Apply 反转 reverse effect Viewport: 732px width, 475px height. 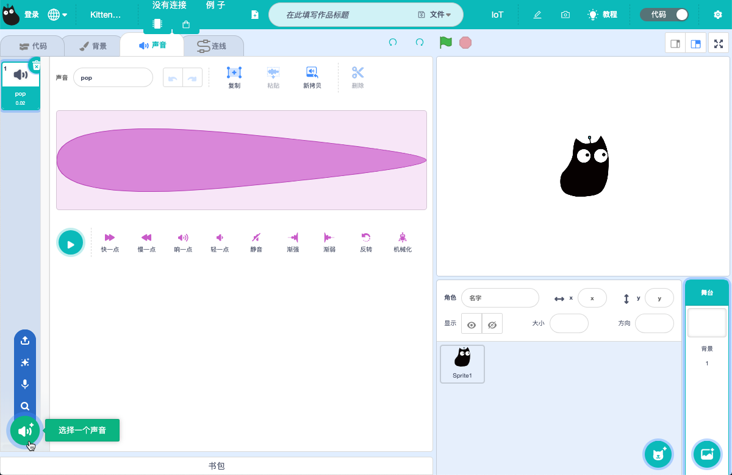coord(366,242)
